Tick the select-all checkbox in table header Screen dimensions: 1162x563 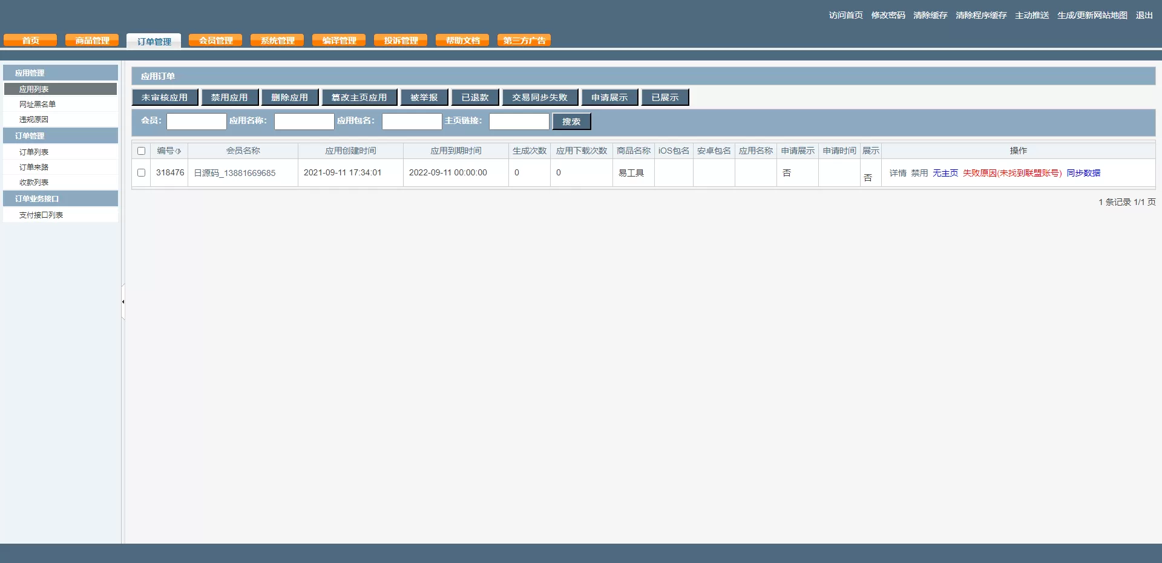141,151
